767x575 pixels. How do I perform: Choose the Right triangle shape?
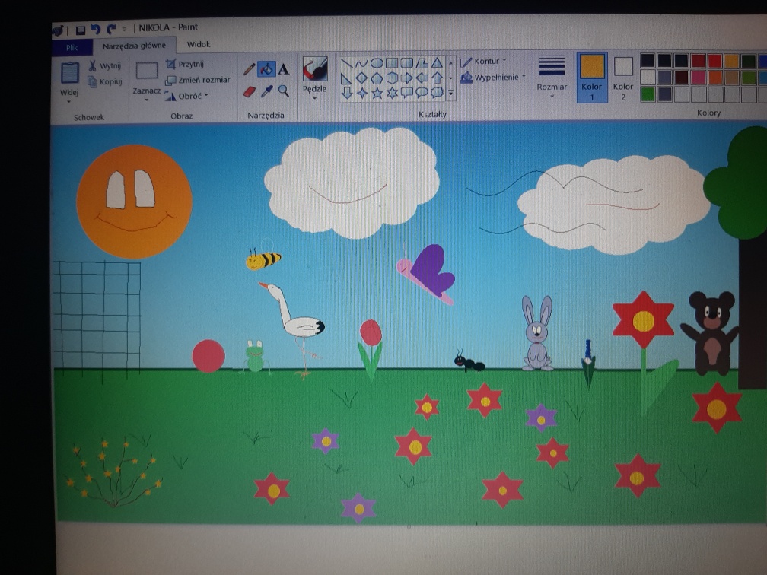[x=346, y=79]
